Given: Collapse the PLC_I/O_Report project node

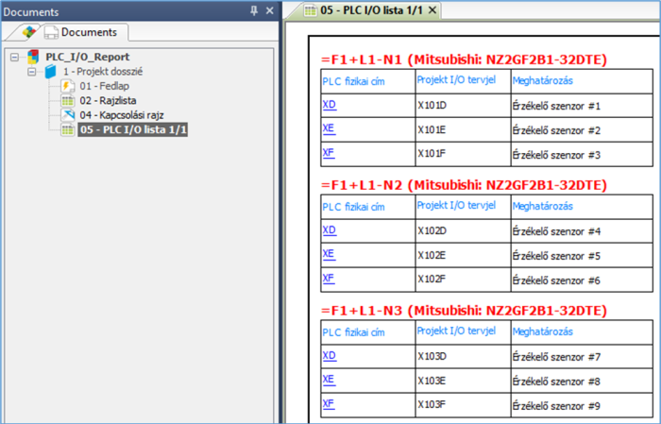Looking at the screenshot, I should 15,57.
